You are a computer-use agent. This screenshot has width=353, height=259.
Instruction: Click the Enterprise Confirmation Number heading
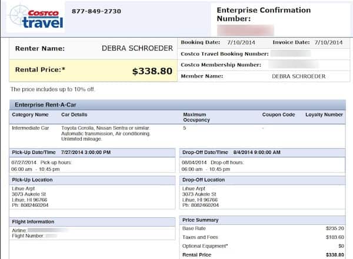264,14
